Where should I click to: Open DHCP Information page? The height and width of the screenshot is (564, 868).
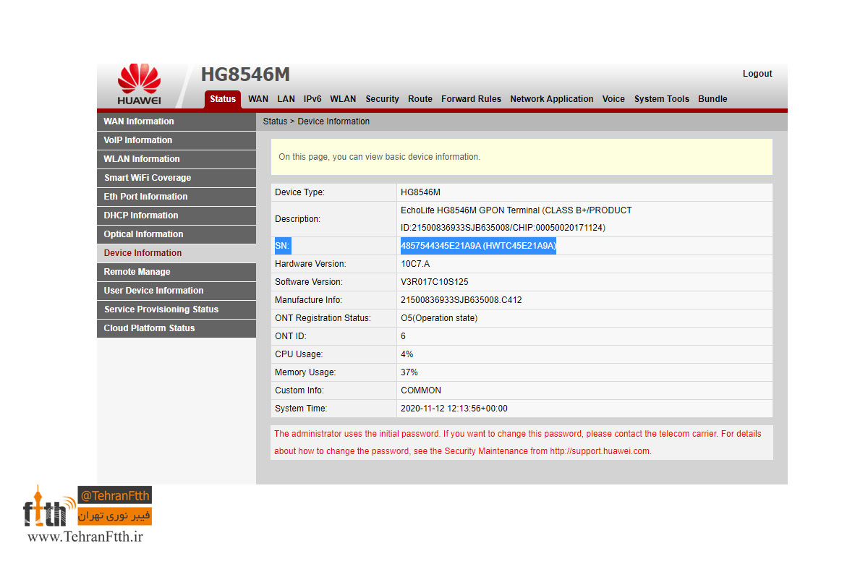[x=176, y=215]
